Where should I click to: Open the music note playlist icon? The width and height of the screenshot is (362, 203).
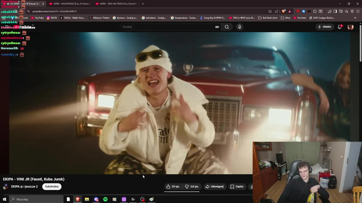(x=329, y=11)
